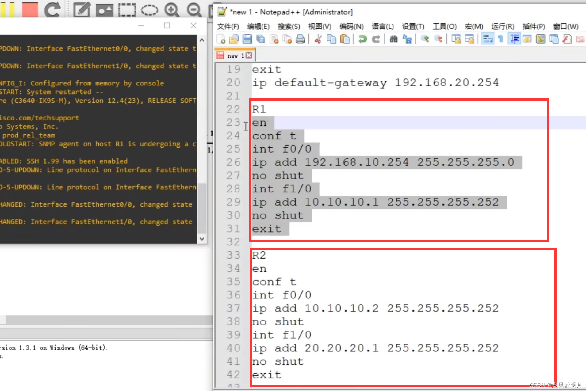The width and height of the screenshot is (586, 391).
Task: Click line 22 containing R1 text
Action: click(259, 109)
